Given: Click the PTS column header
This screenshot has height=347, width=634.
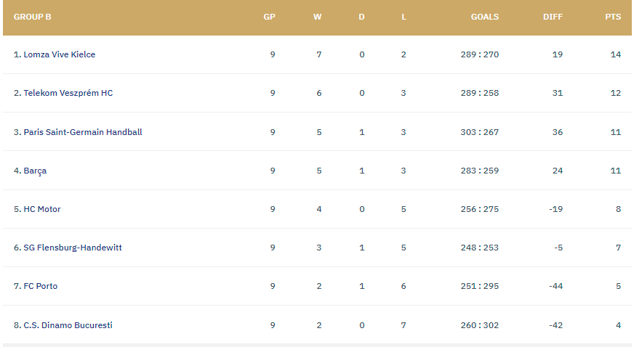Looking at the screenshot, I should [613, 17].
